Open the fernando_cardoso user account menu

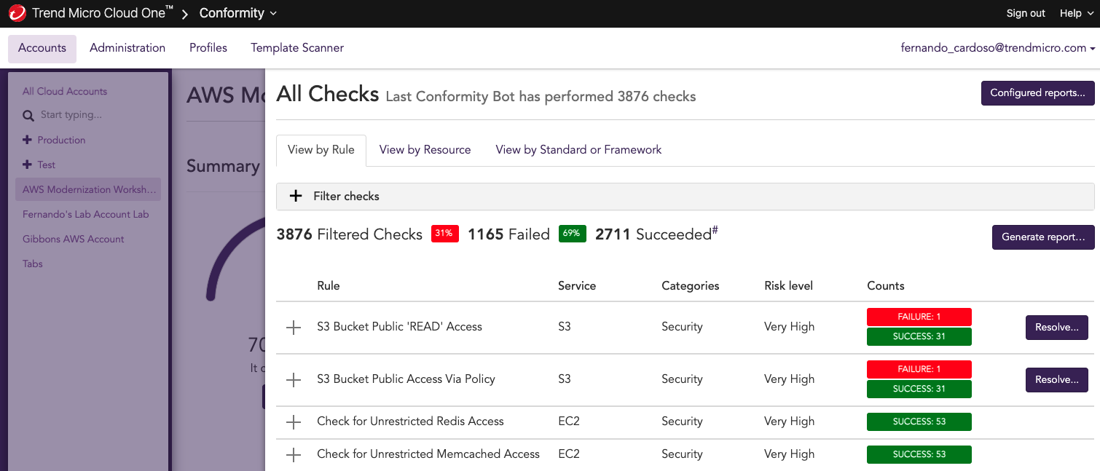point(998,48)
